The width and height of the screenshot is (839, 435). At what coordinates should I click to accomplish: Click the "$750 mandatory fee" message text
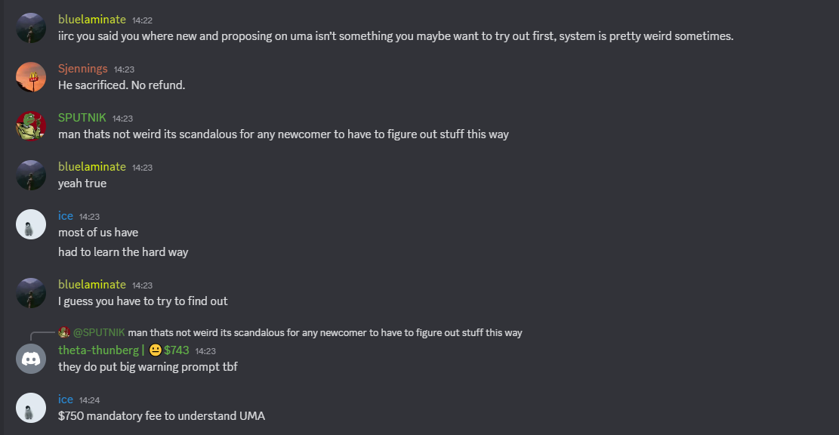pos(162,416)
